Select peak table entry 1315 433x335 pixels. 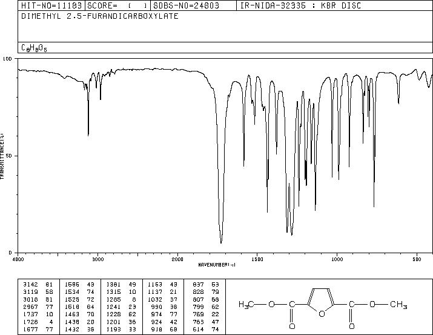tap(122, 291)
